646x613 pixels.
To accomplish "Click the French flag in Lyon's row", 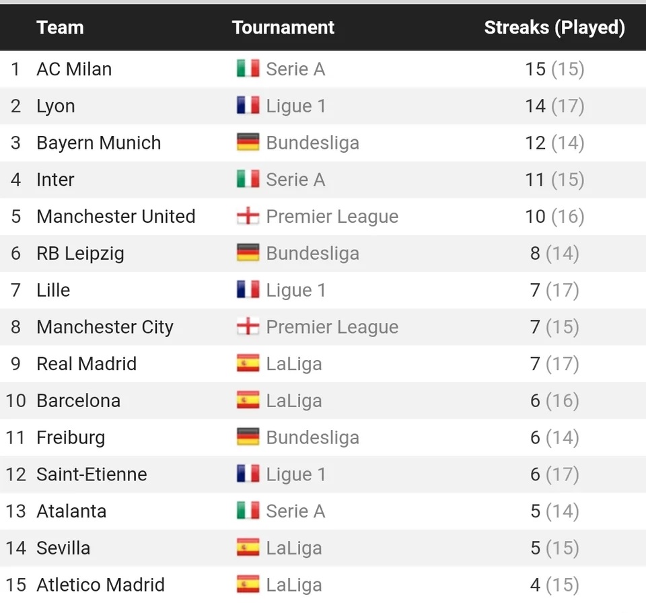I will 248,106.
